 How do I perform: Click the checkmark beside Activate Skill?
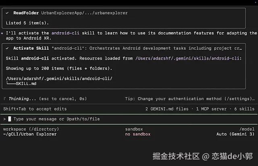[7, 48]
